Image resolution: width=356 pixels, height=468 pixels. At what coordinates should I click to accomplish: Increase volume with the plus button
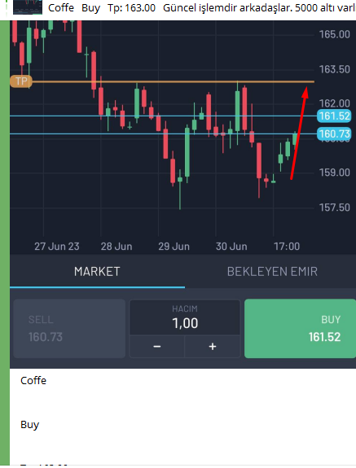213,347
